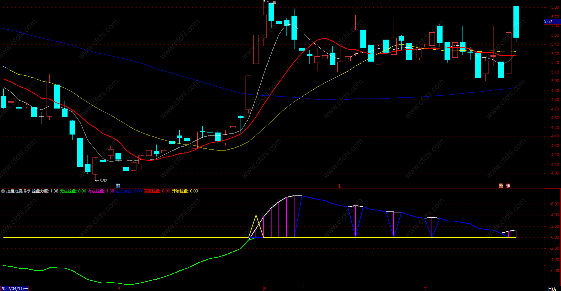Select the 控盘力度: 1.38 value
Viewport: 561px width, 291px height.
click(45, 191)
